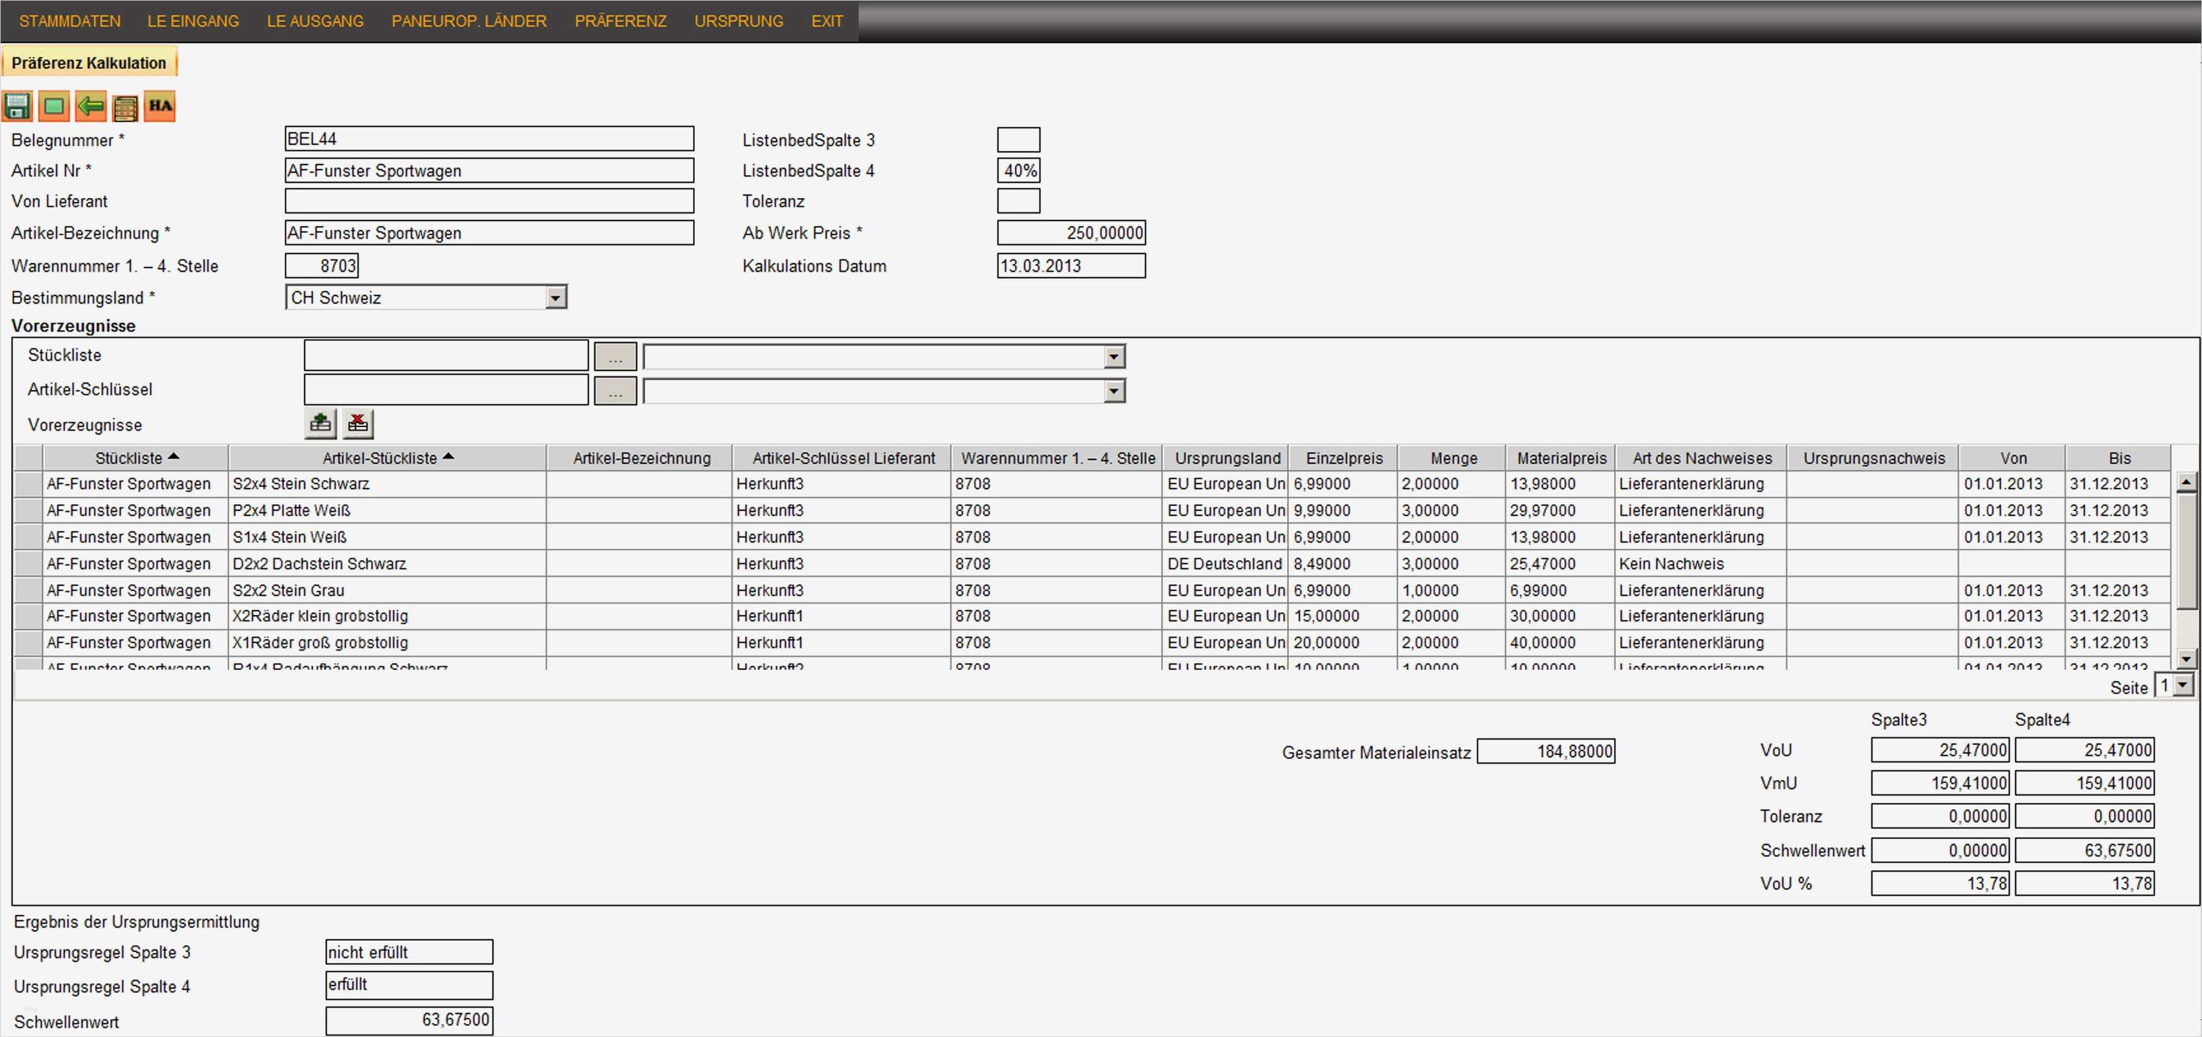Click the green back arrow icon

(91, 107)
